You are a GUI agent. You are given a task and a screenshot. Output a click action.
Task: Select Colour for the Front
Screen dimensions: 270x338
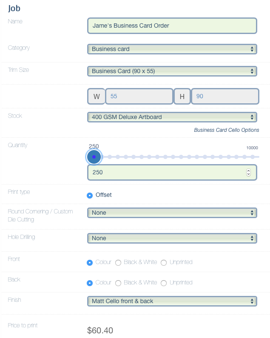click(90, 262)
